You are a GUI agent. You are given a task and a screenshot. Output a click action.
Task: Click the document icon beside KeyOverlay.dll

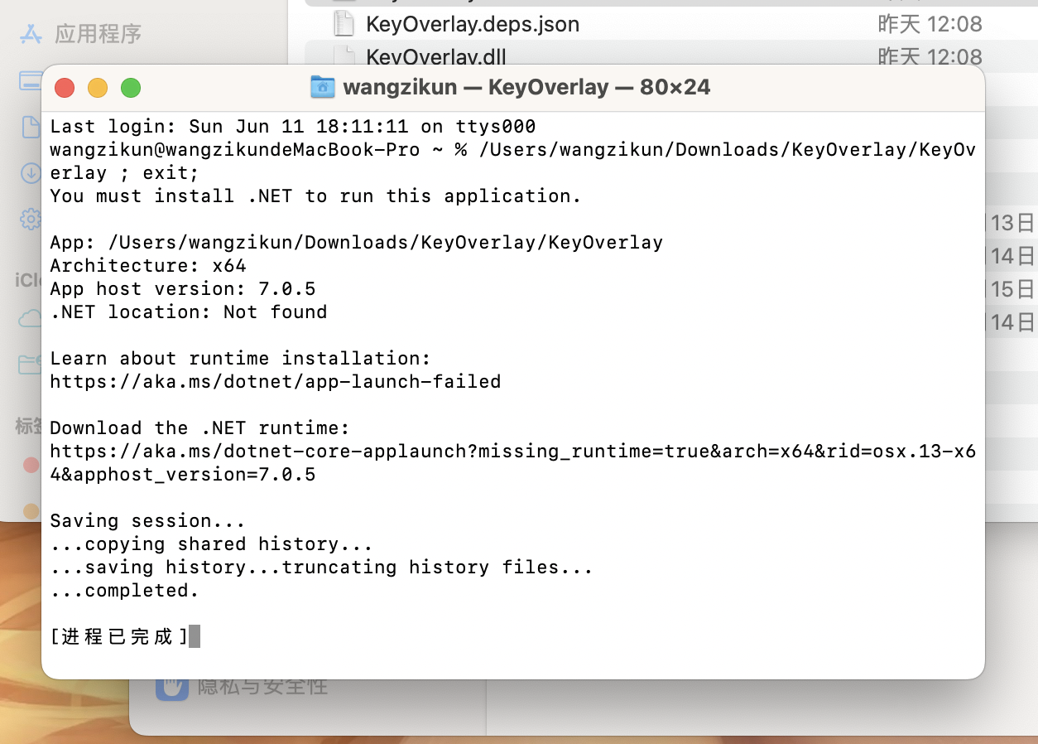pos(344,56)
